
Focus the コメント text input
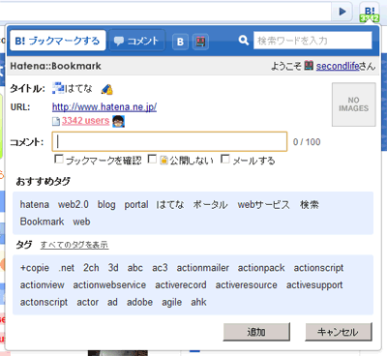pyautogui.click(x=169, y=141)
